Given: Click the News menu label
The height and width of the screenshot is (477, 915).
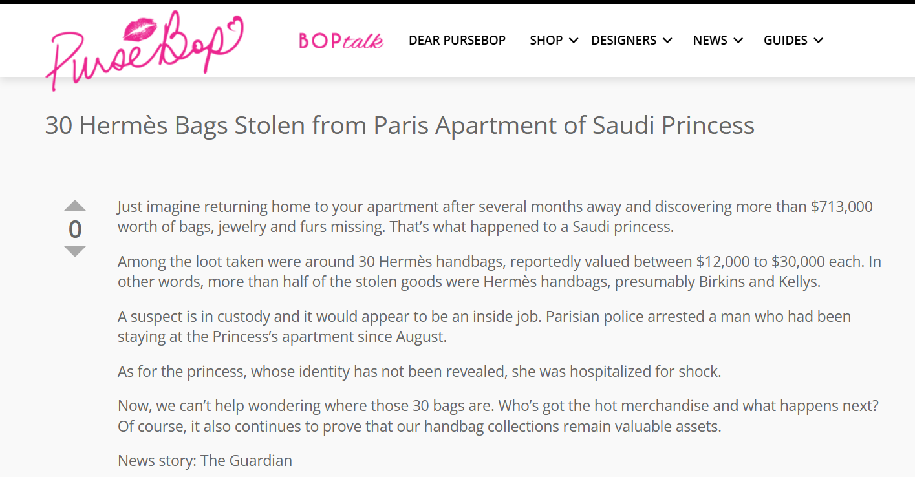Looking at the screenshot, I should click(710, 40).
